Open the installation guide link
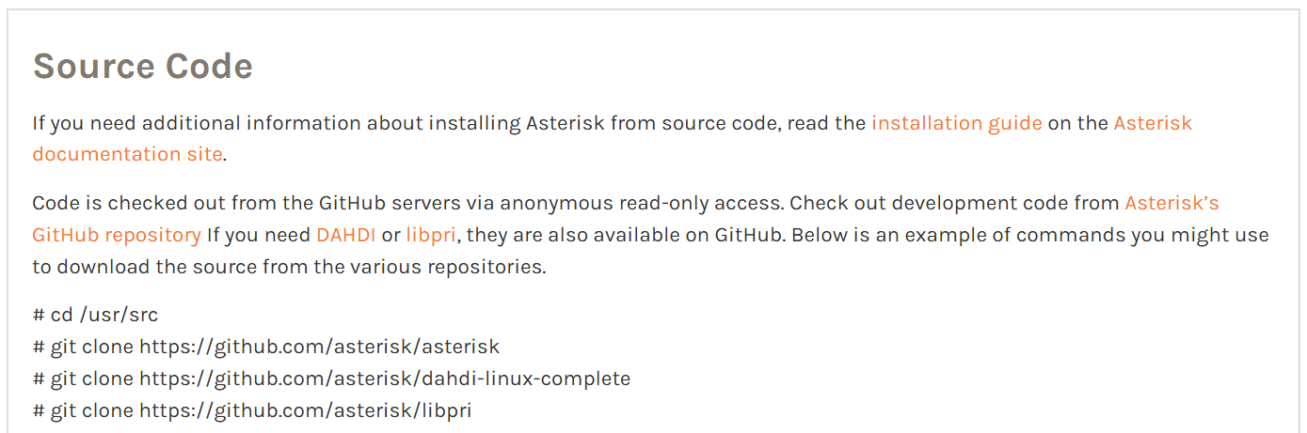The image size is (1307, 433). (x=956, y=123)
